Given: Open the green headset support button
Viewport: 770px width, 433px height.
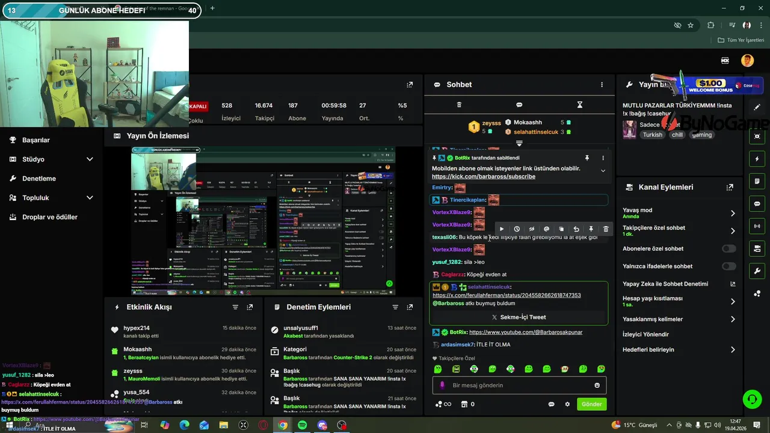Looking at the screenshot, I should pos(751,399).
